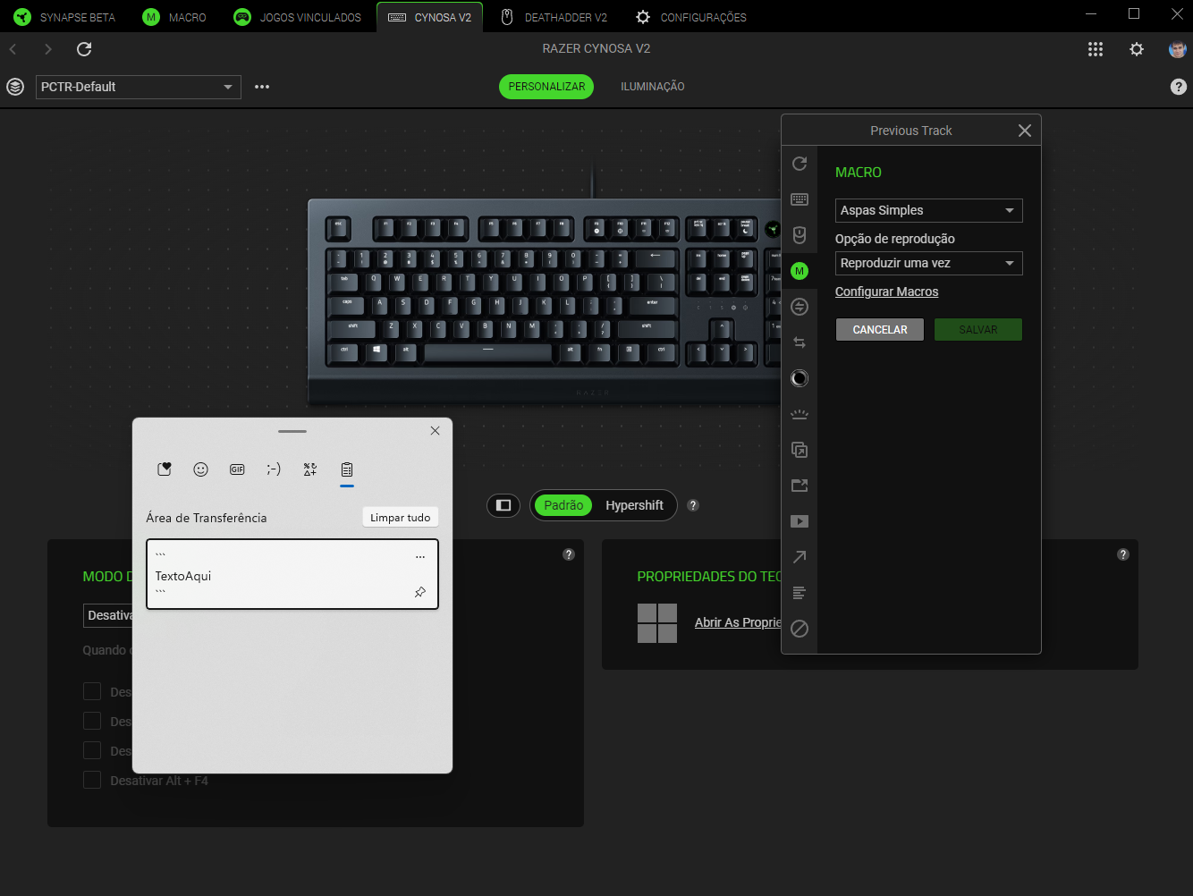Click the profile layers icon beside PCTR-Default
1193x896 pixels.
point(15,87)
